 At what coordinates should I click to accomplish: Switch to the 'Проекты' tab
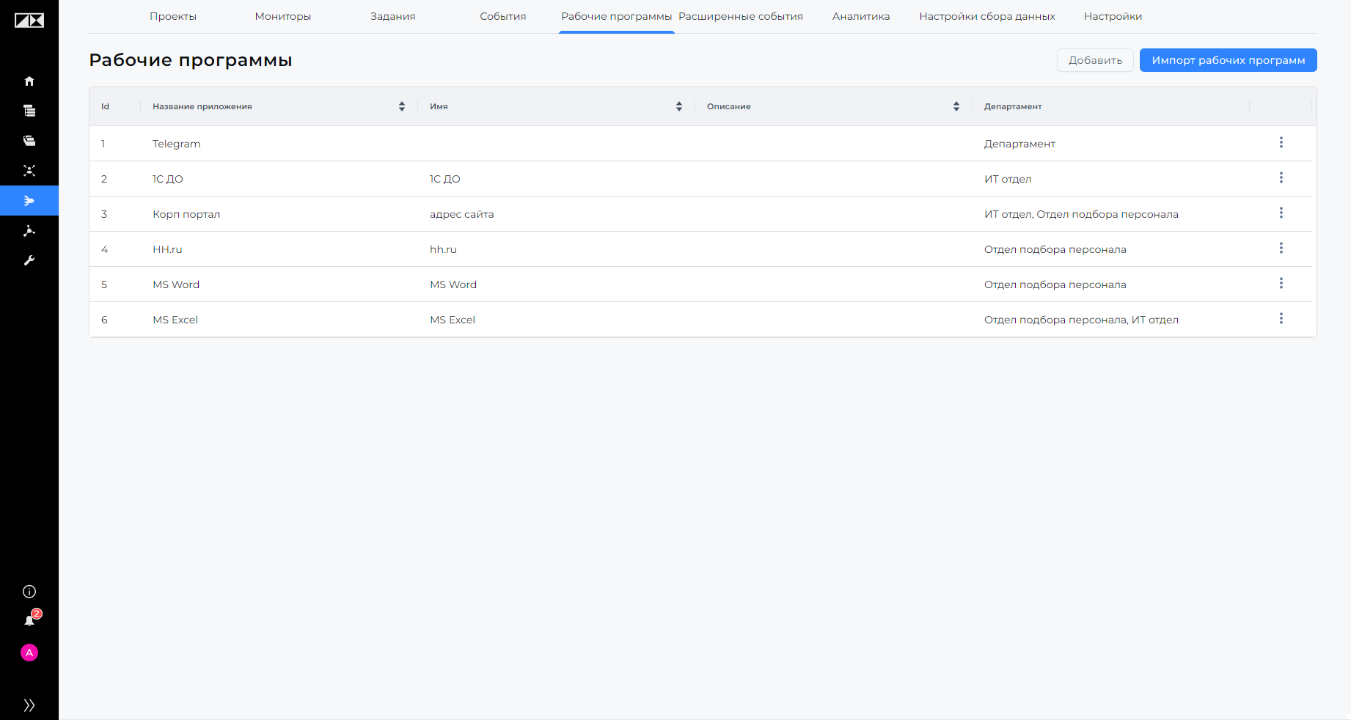click(173, 16)
